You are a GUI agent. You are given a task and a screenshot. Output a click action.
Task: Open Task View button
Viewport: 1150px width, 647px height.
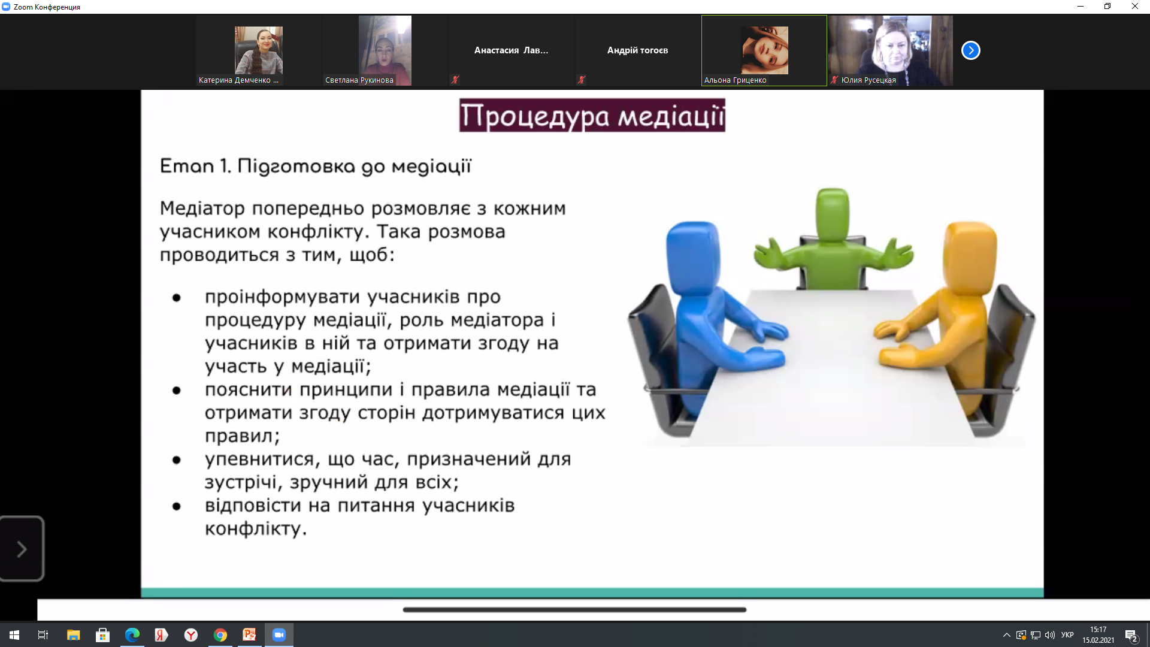(x=43, y=635)
